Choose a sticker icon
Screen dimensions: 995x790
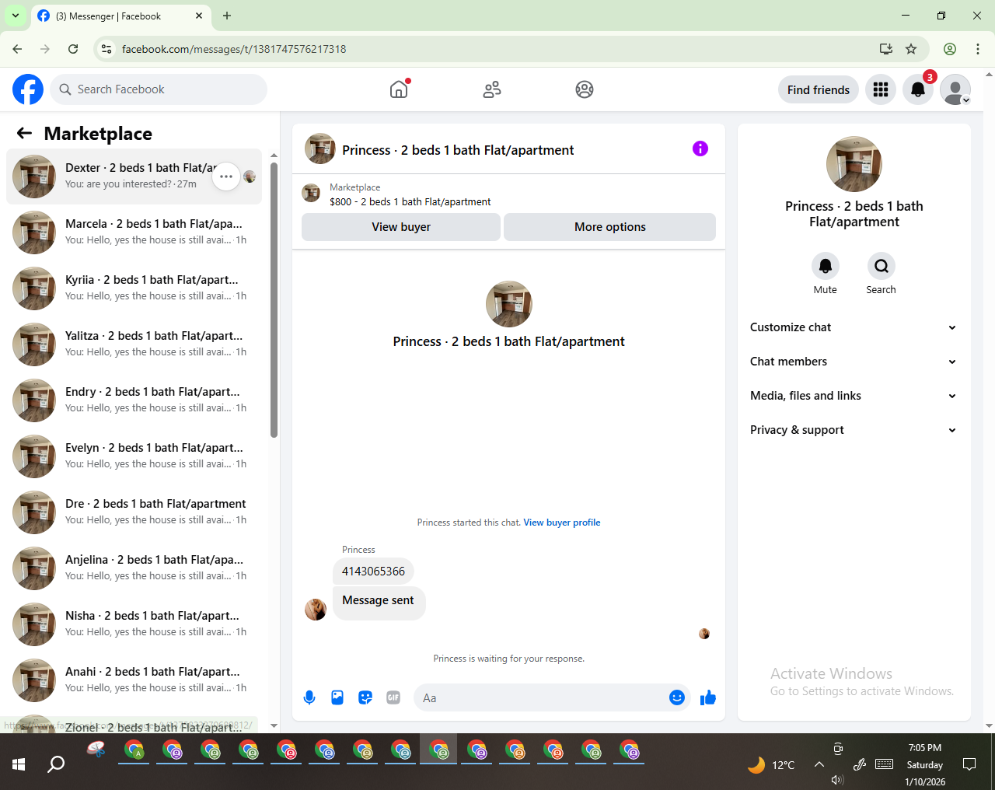click(365, 697)
